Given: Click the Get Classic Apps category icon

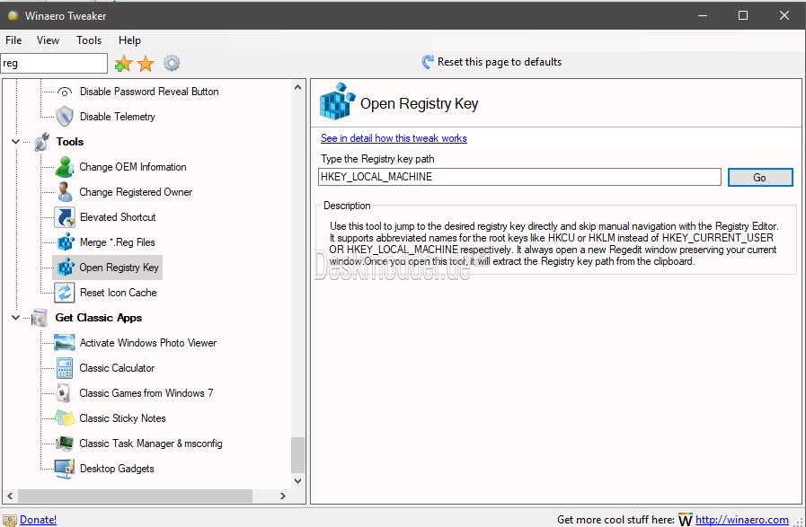Looking at the screenshot, I should click(40, 318).
